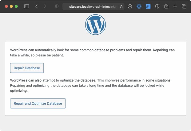Open the blue stacked-layers extension
Image resolution: width=191 pixels, height=131 pixels.
148,6
